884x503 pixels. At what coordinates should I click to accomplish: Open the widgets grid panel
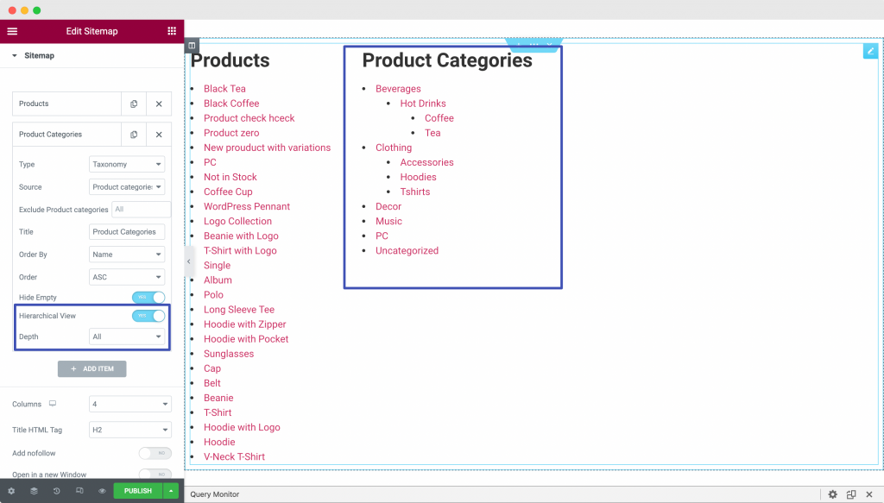click(172, 31)
